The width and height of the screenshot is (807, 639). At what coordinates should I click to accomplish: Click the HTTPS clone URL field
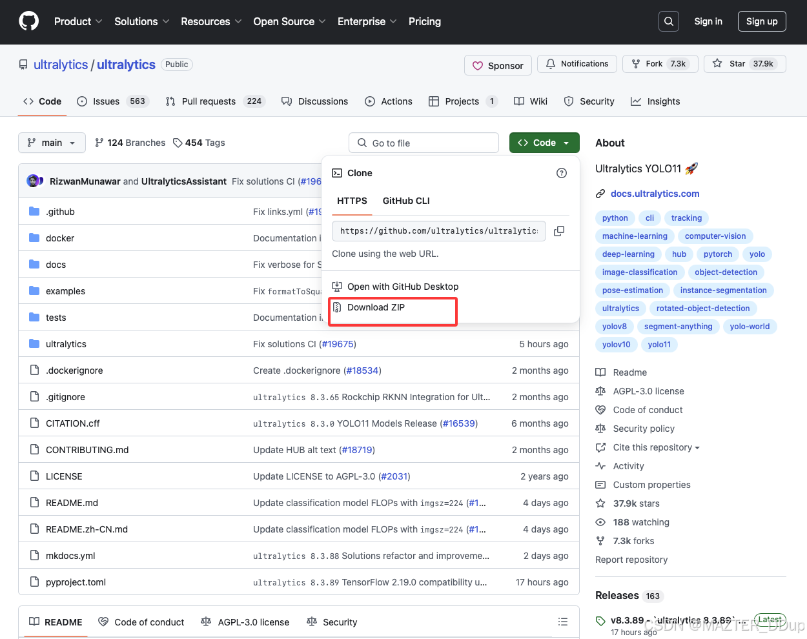click(x=439, y=231)
